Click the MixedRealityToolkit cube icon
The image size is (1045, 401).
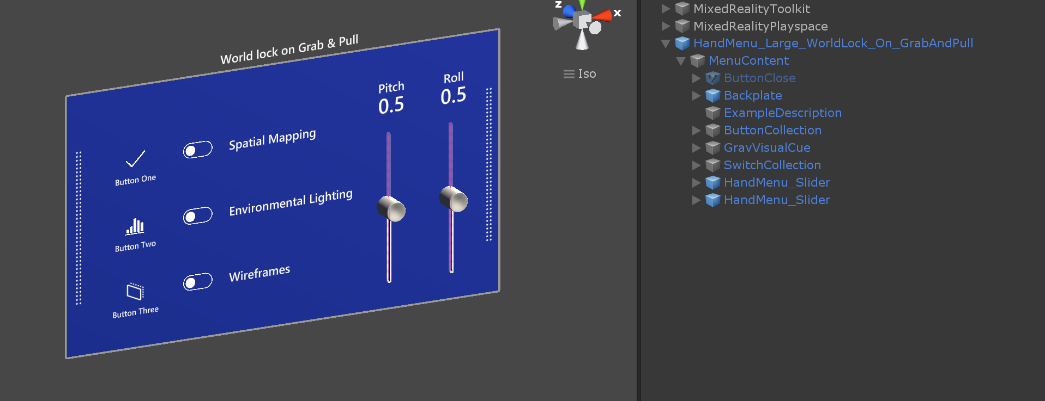coord(682,9)
